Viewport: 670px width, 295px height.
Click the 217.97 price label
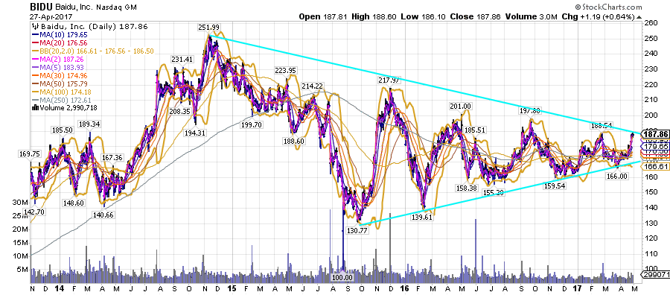click(389, 80)
